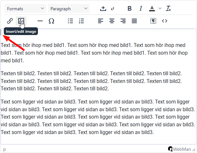Screen dimensions: 197x153
Task: Toggle the bullet list
Action: click(x=70, y=21)
